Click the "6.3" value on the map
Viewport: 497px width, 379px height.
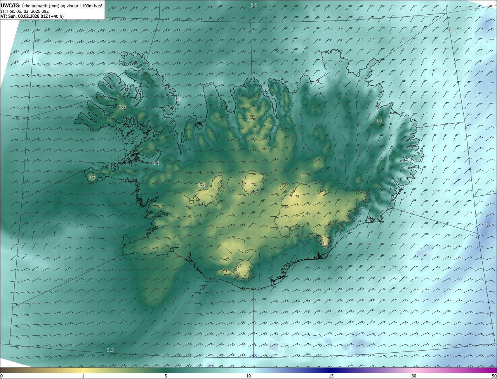pos(156,164)
